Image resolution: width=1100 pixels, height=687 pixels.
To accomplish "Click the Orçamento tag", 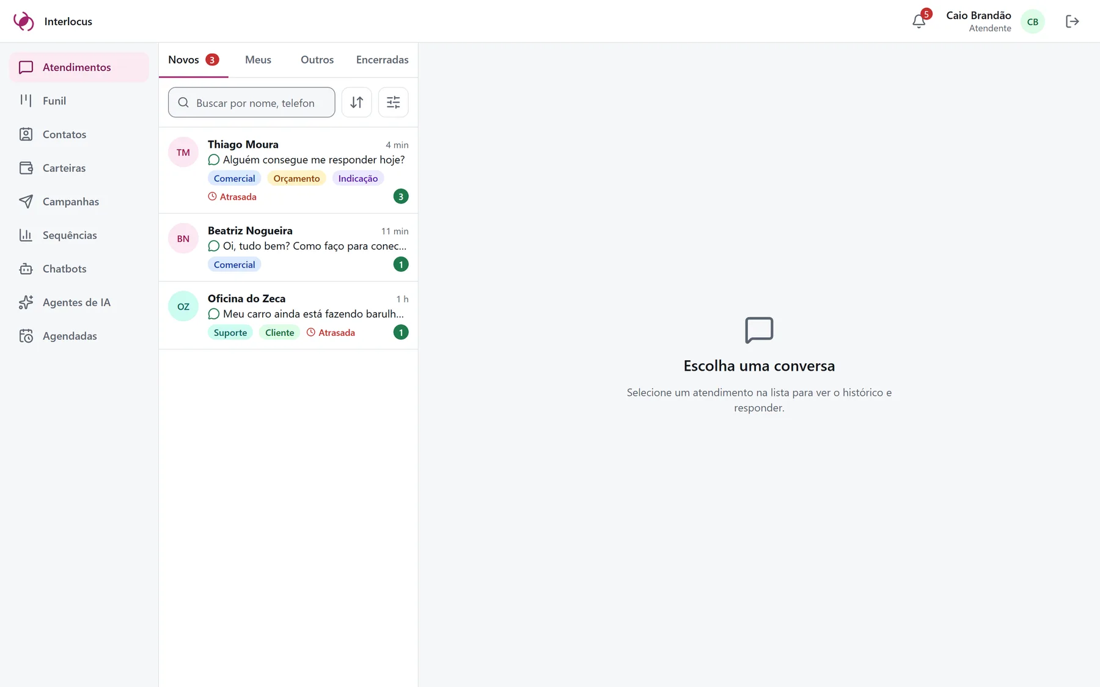I will coord(296,178).
